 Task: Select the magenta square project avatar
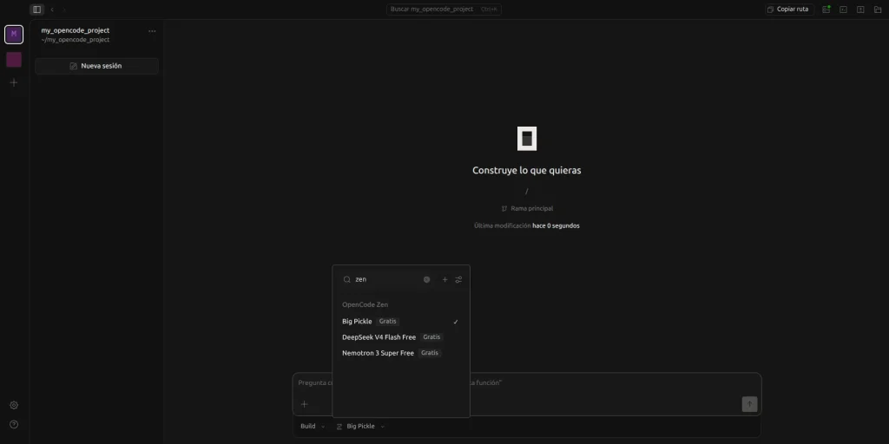point(14,60)
